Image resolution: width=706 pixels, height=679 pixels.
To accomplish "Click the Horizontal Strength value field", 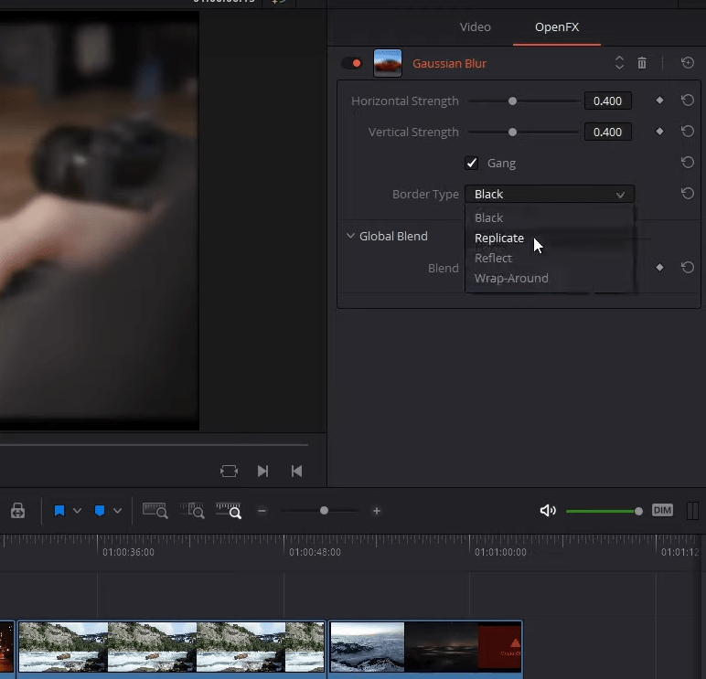I will [607, 101].
